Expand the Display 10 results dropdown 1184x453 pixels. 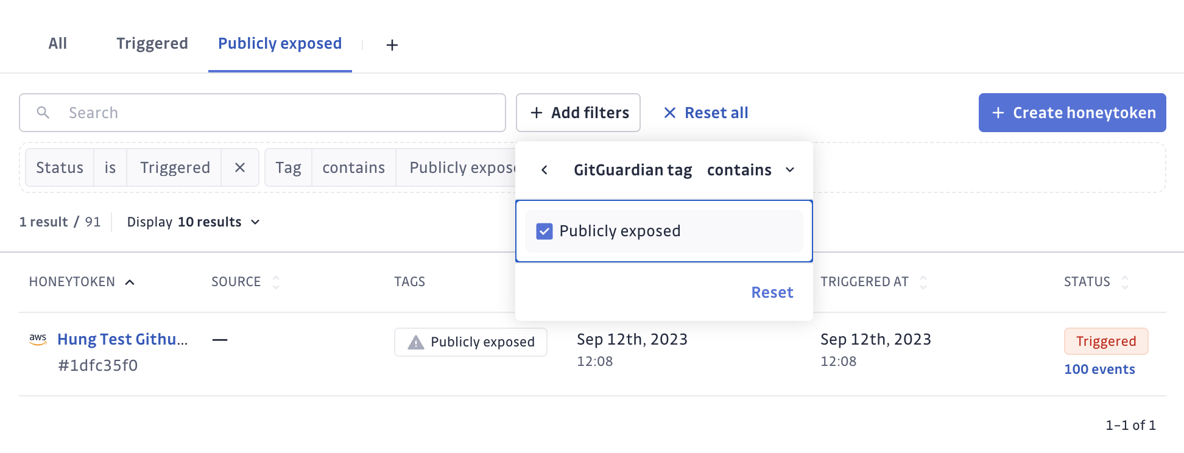(x=194, y=222)
